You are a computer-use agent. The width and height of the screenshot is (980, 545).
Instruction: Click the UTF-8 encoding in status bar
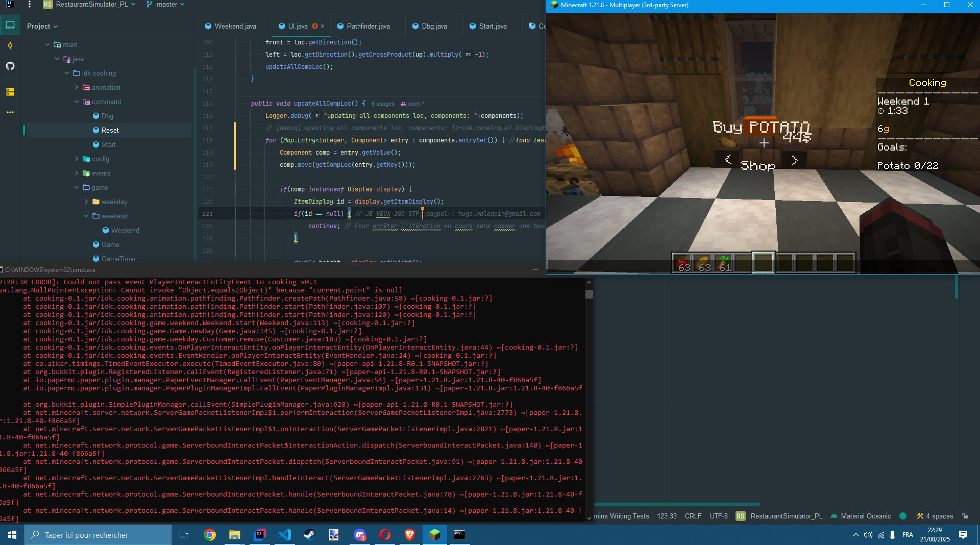719,516
